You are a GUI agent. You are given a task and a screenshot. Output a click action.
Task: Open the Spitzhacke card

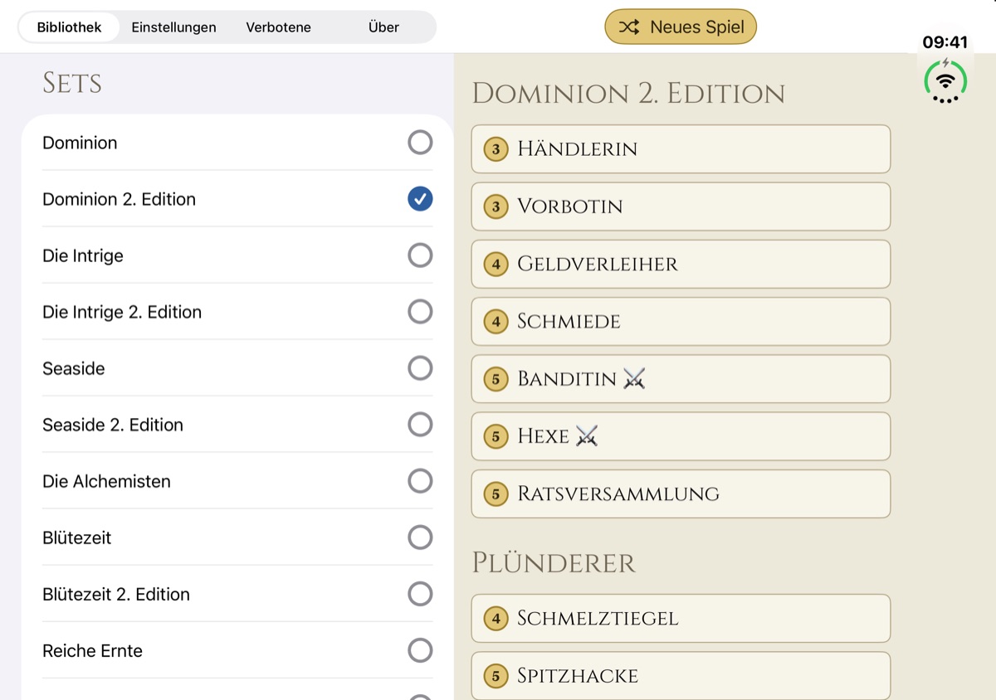(681, 676)
